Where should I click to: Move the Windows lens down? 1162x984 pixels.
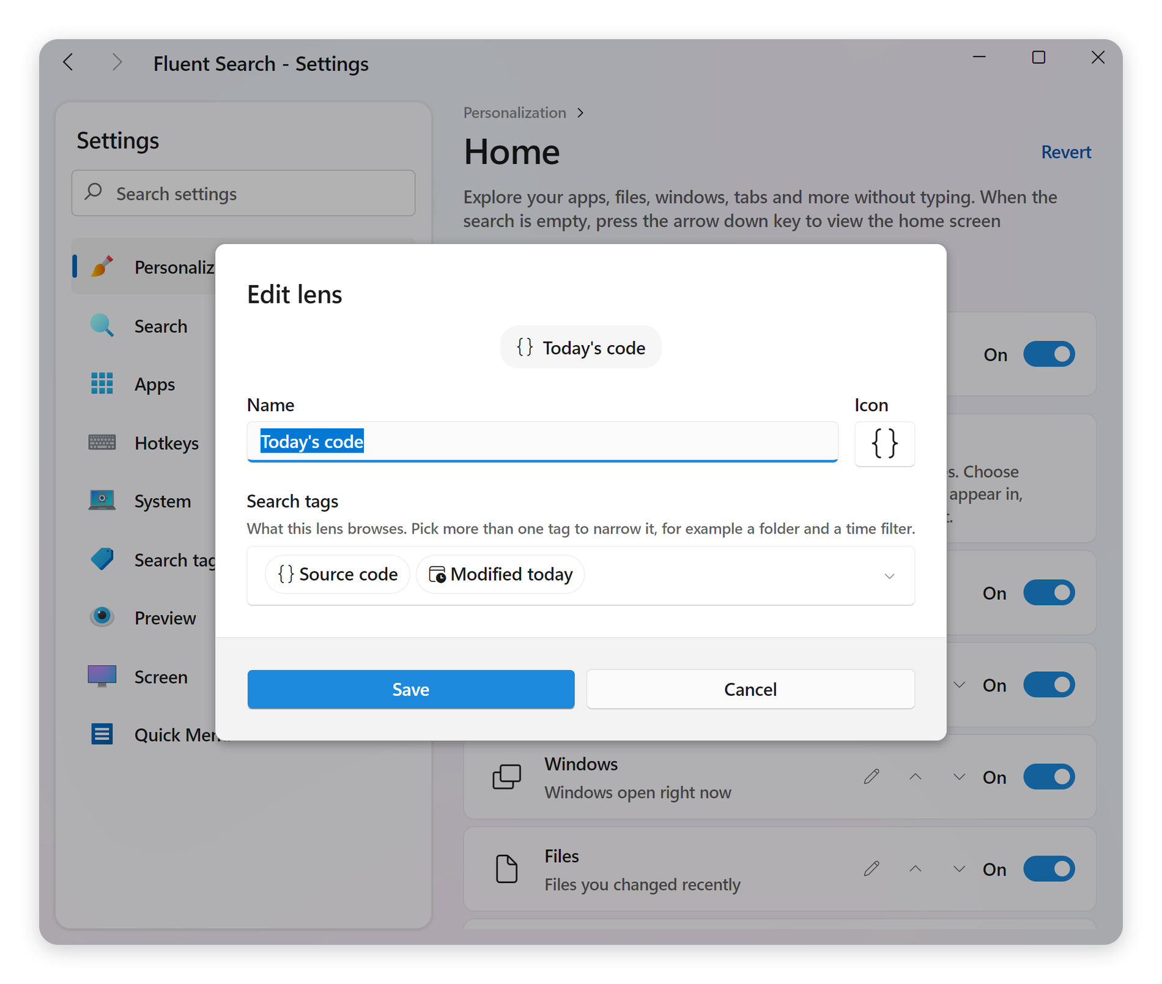point(959,777)
